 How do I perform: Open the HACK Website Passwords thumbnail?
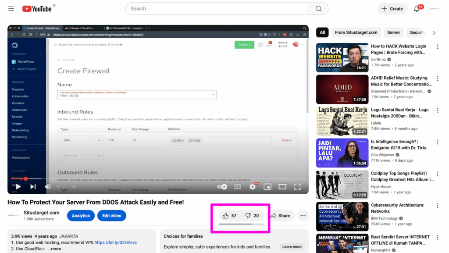342,57
